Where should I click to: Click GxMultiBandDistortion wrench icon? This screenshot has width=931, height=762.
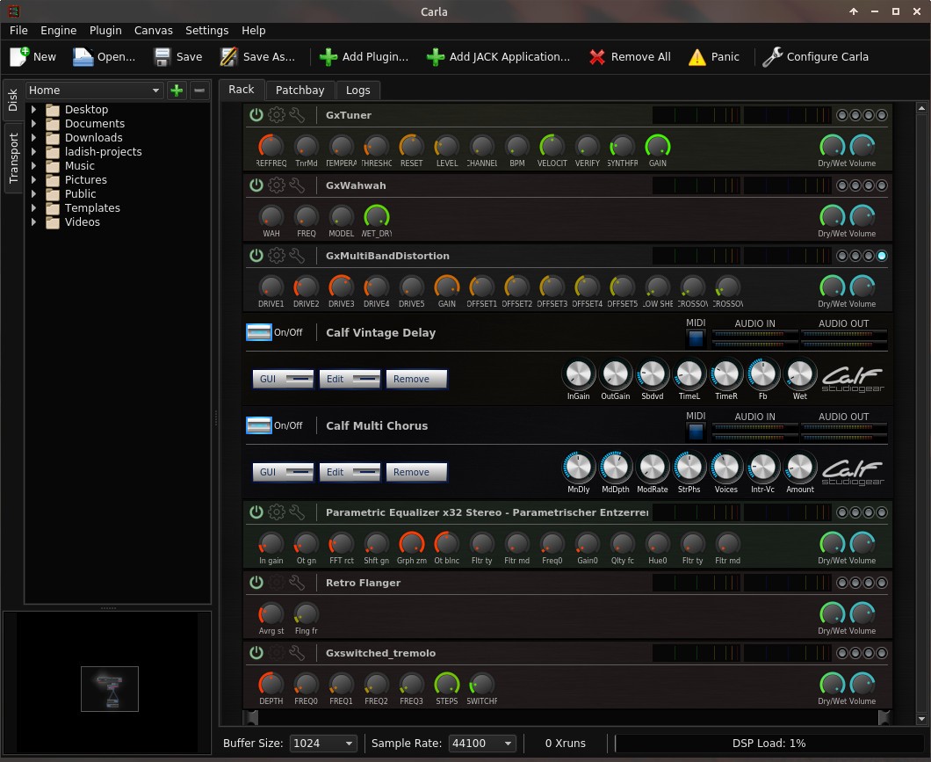[297, 256]
